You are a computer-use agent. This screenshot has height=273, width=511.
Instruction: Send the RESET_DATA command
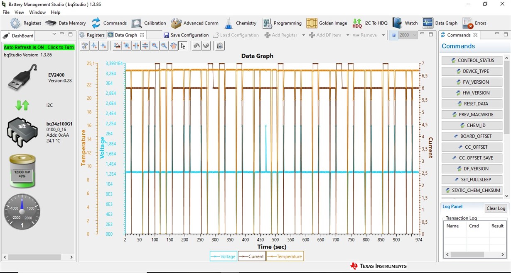472,104
